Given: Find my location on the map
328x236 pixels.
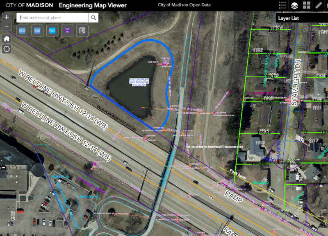Looking at the screenshot, I should pyautogui.click(x=7, y=49).
